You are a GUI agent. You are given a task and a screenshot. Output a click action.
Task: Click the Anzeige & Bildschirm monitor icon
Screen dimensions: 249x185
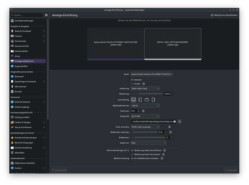(12, 61)
